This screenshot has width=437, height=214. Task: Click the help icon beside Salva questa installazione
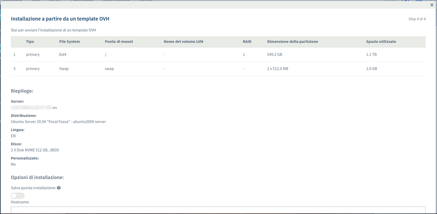[59, 188]
